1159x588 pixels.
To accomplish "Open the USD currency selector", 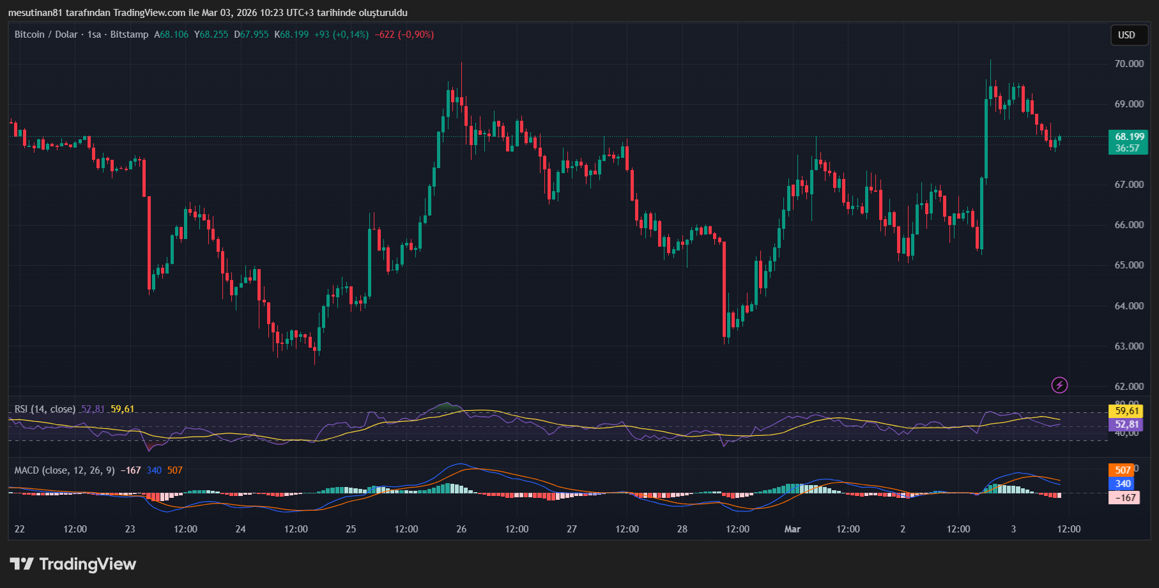I will 1126,35.
